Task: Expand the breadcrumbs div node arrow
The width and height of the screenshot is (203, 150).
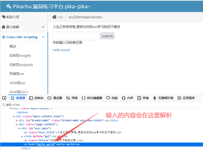Action: click(x=17, y=121)
